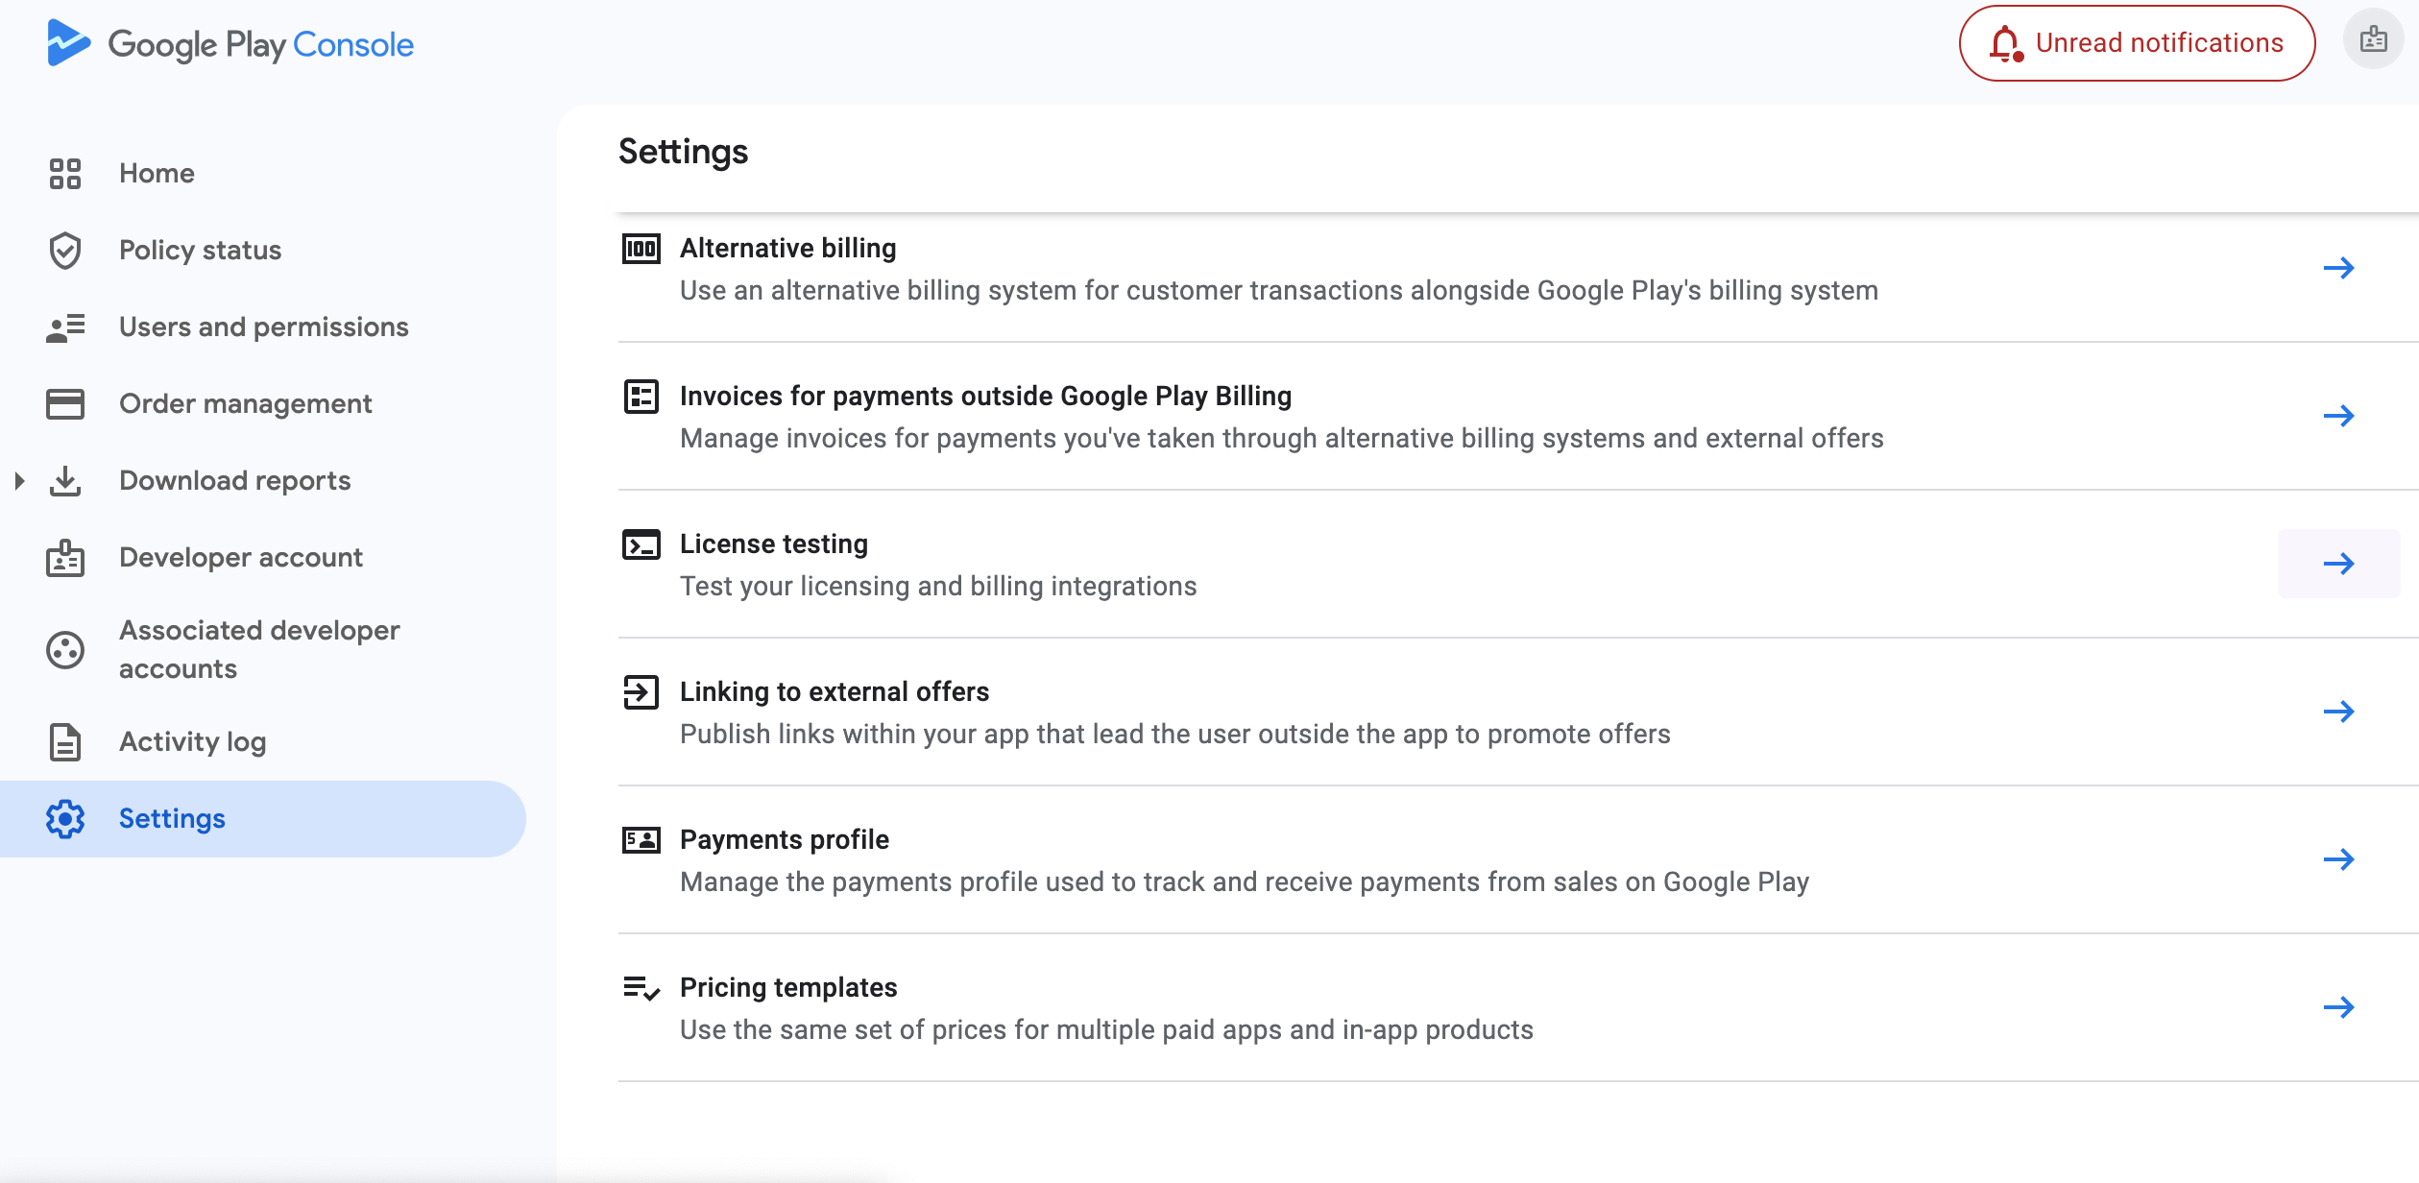Open Pricing templates using its arrow
2419x1183 pixels.
[x=2338, y=1007]
